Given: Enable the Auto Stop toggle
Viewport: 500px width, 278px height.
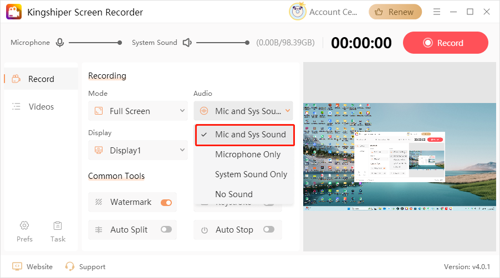Looking at the screenshot, I should click(x=269, y=229).
